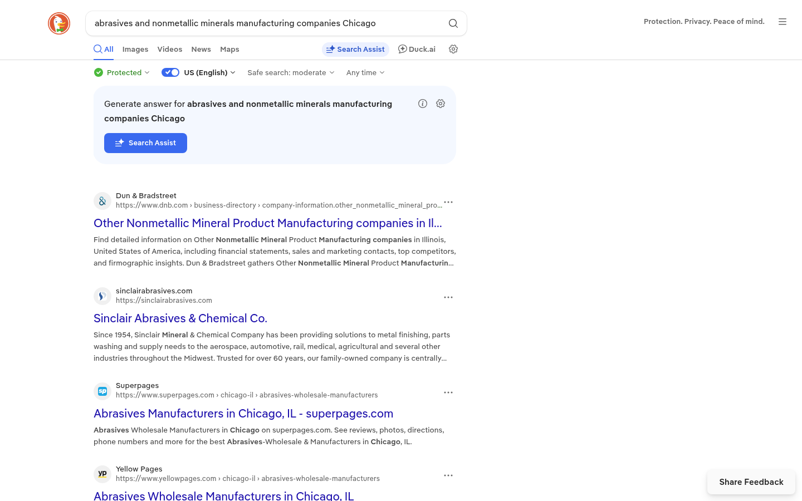Open Other Nonmetallic Mineral Product Manufacturing link
Viewport: 802px width, 501px height.
[x=268, y=223]
